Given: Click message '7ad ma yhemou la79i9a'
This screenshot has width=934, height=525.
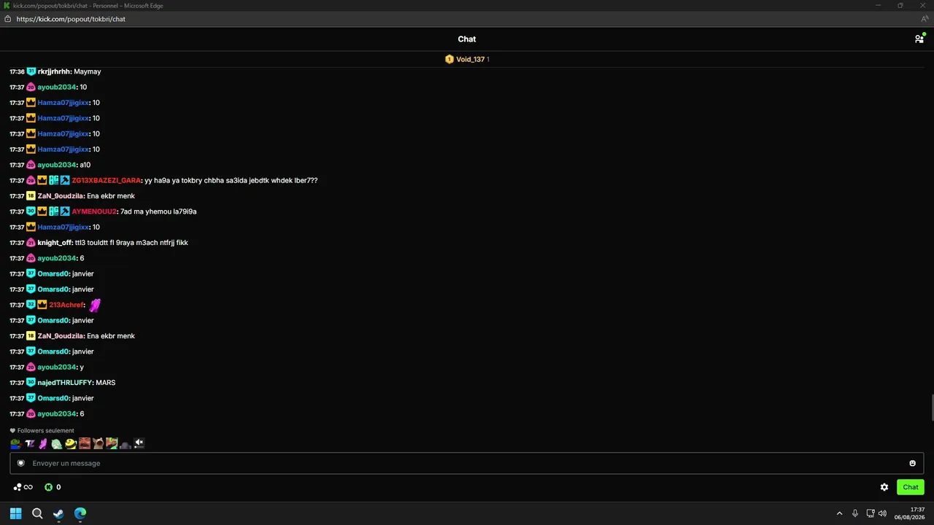Looking at the screenshot, I should coord(158,211).
